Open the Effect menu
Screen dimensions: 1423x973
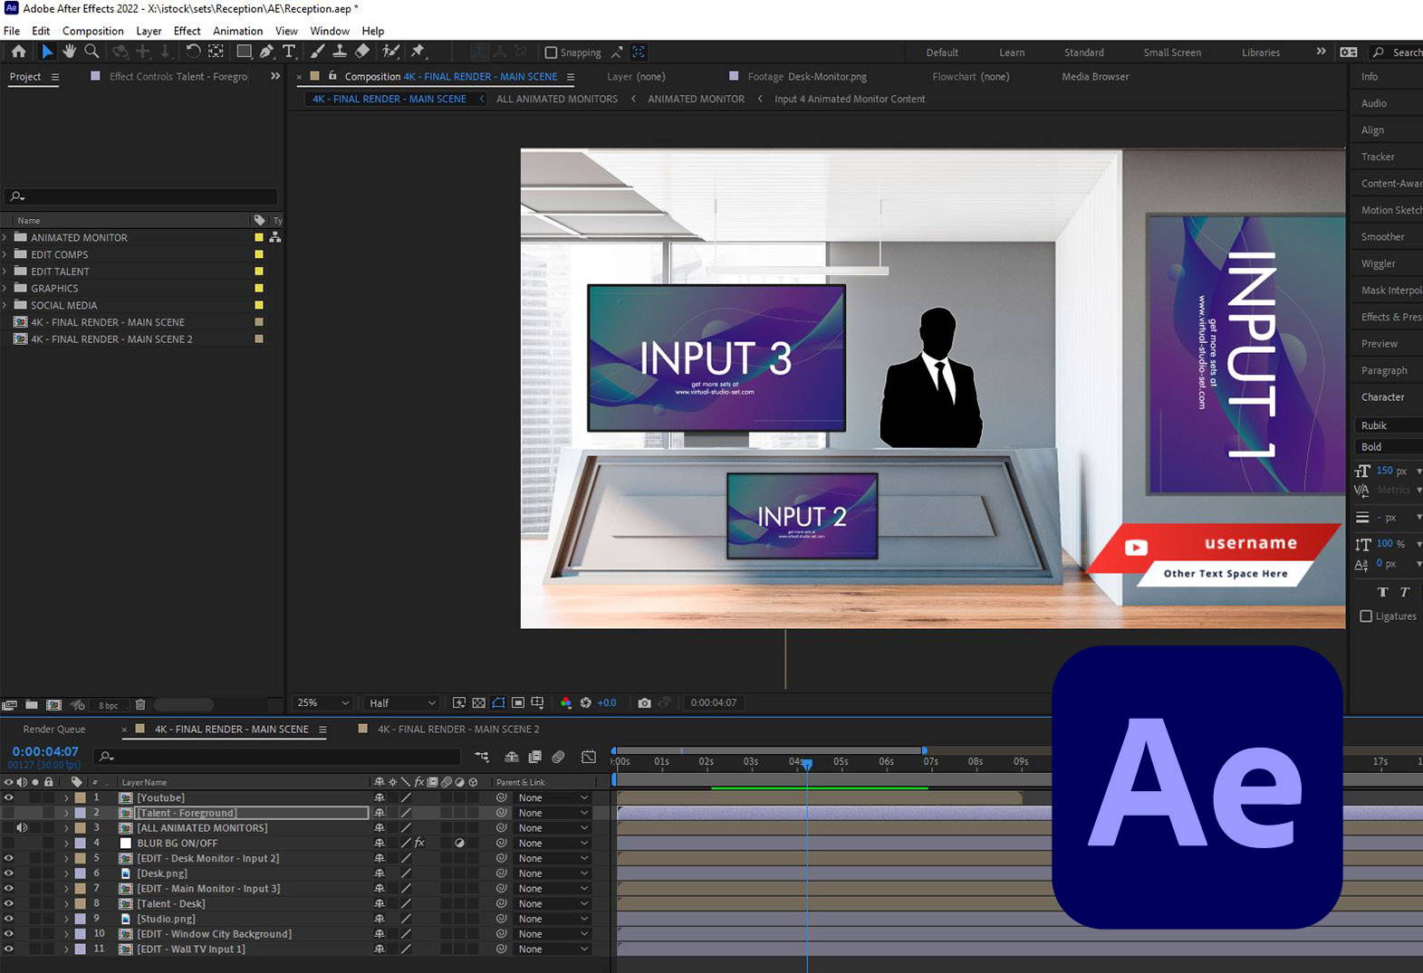point(187,31)
